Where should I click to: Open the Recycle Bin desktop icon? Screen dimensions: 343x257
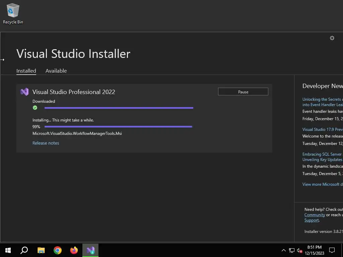click(x=13, y=13)
